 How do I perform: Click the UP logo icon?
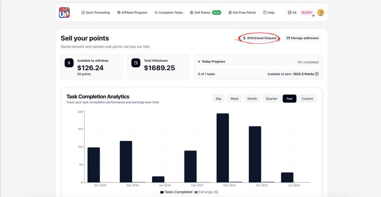click(64, 12)
